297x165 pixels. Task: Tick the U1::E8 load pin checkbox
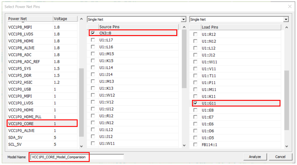point(195,110)
